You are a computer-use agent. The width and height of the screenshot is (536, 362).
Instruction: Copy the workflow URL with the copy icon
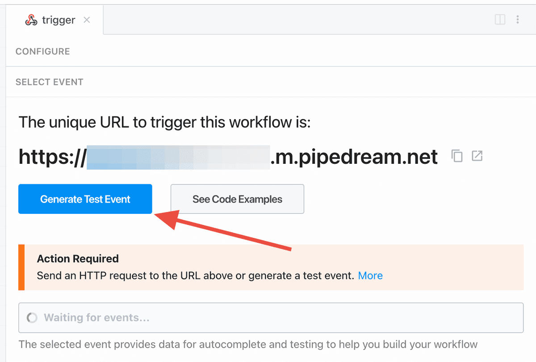457,156
